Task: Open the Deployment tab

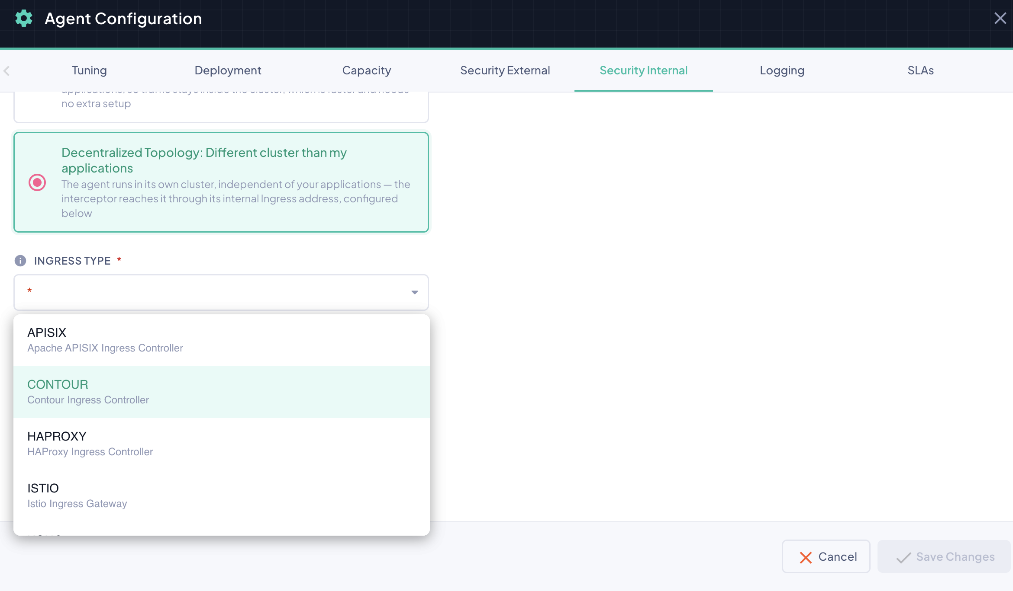Action: point(228,70)
